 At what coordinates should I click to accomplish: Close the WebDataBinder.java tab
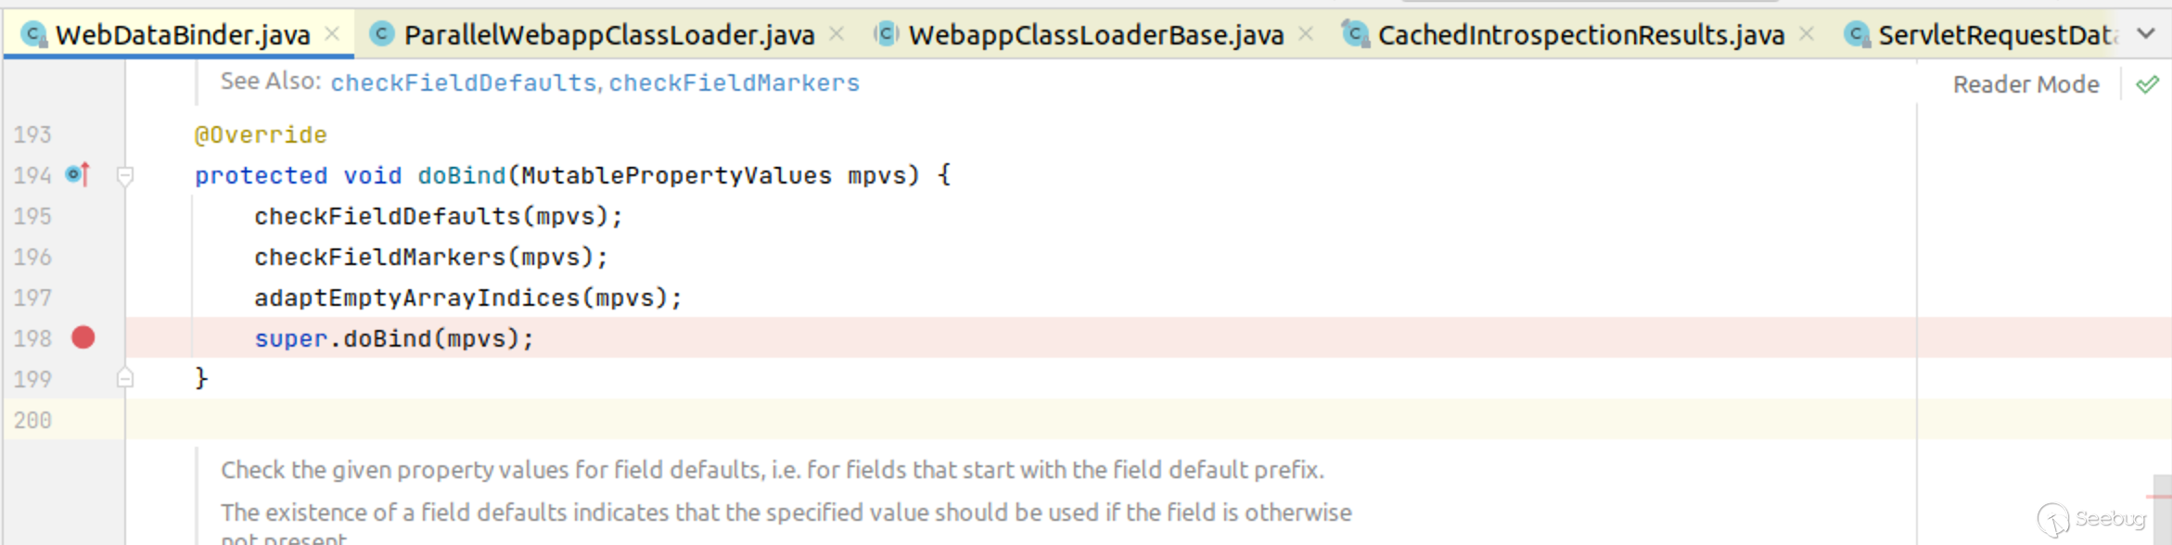pos(332,34)
